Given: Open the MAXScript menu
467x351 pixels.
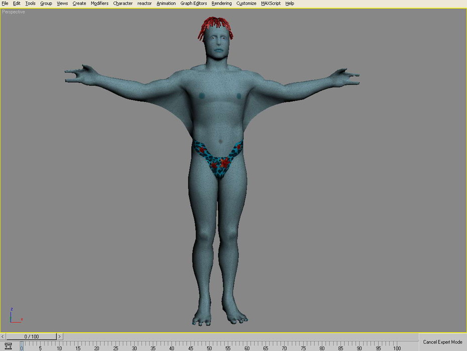Looking at the screenshot, I should pyautogui.click(x=271, y=4).
